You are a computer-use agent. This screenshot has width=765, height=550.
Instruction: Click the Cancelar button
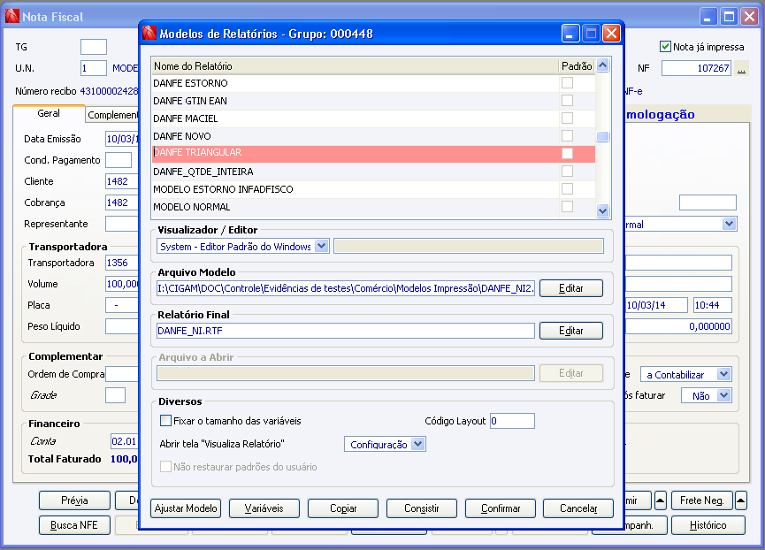click(x=578, y=508)
